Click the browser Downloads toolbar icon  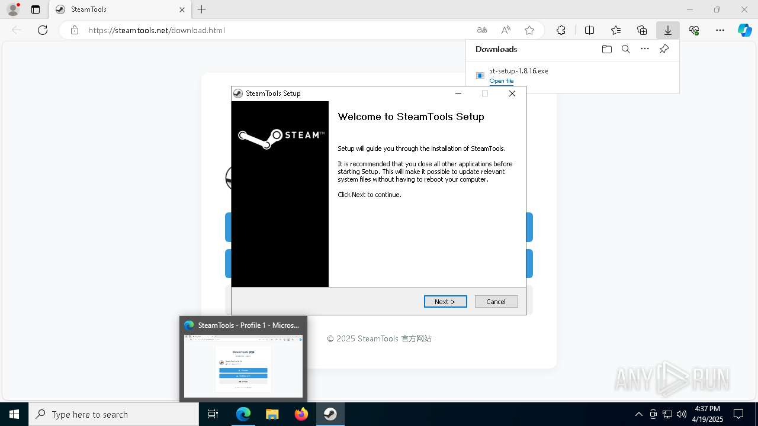pos(667,30)
